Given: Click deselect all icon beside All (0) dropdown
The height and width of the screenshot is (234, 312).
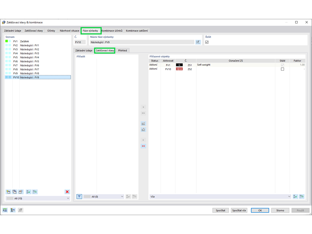Looking at the screenshot, I should tap(135, 197).
